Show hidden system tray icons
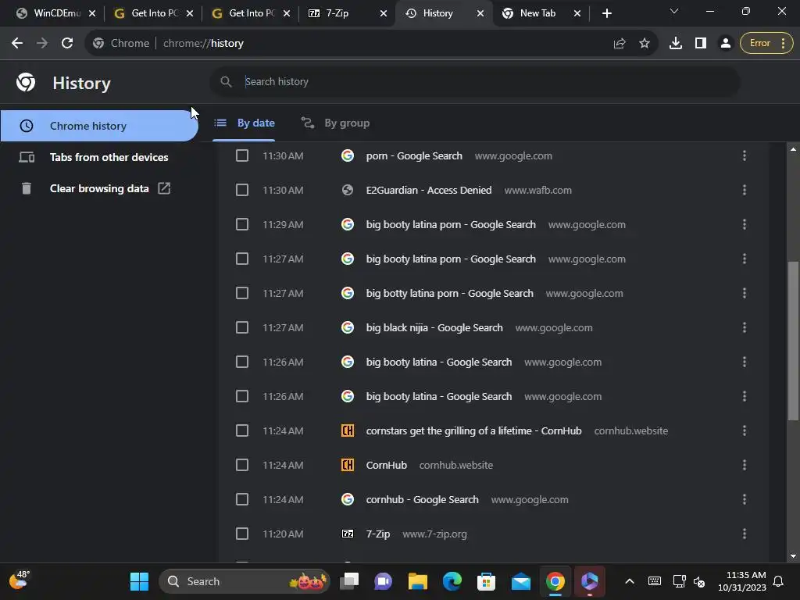800x600 pixels. pyautogui.click(x=630, y=581)
